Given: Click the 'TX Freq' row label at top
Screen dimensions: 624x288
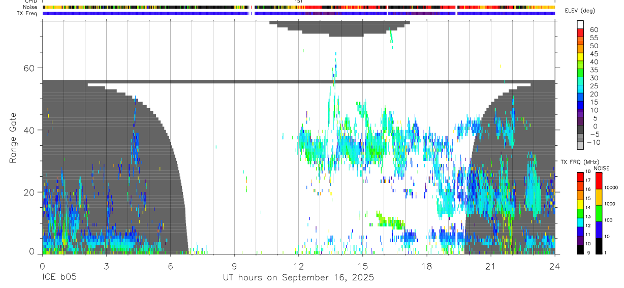Looking at the screenshot, I should 28,13.
